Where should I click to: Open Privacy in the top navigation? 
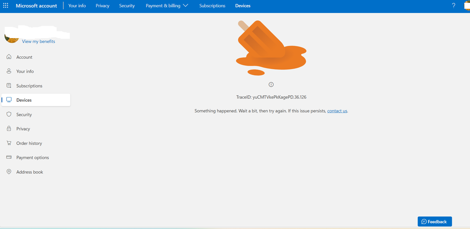tap(103, 6)
